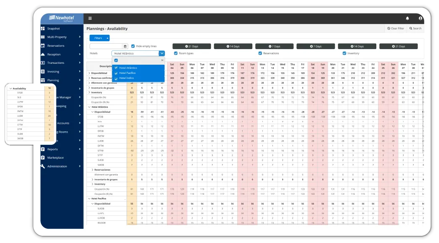Open Snapshot via its sidebar icon
This screenshot has width=439, height=243.
[x=42, y=29]
